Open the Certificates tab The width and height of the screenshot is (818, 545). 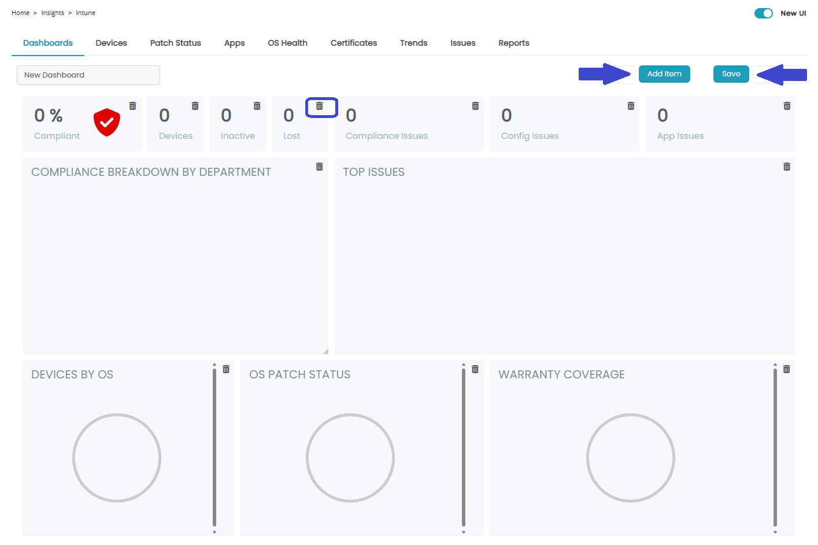353,43
